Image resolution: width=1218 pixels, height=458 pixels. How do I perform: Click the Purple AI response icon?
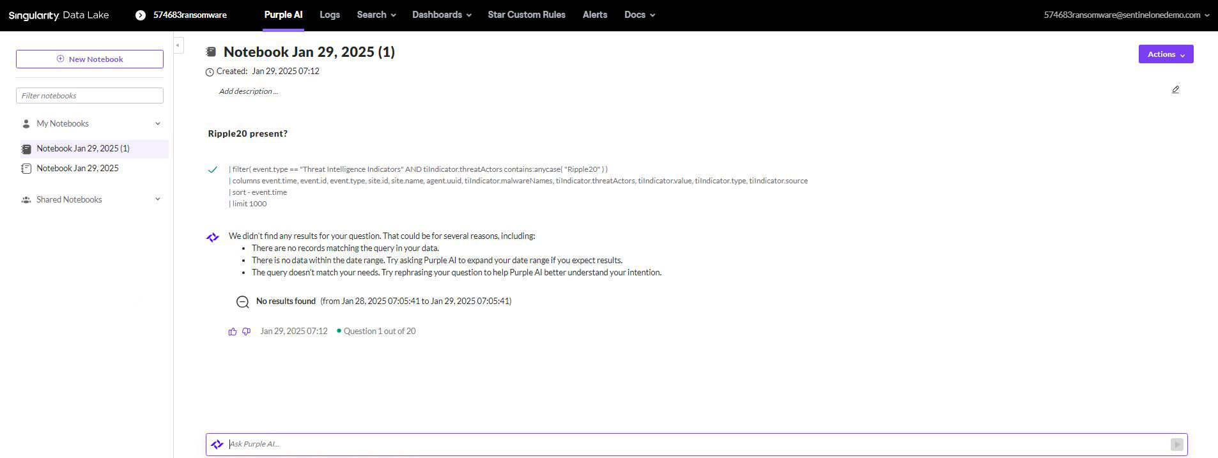point(213,238)
